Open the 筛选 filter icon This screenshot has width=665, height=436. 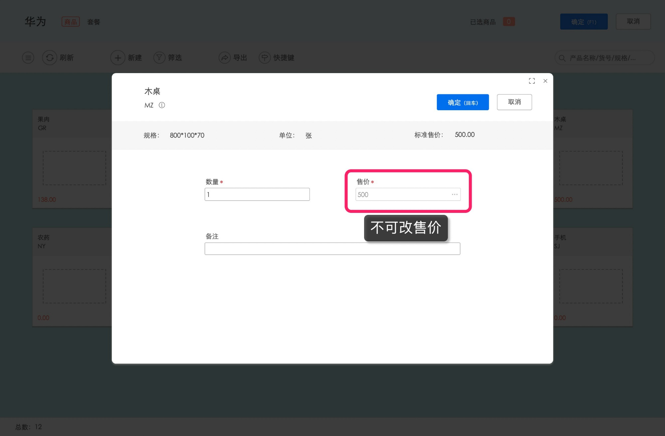click(x=159, y=57)
